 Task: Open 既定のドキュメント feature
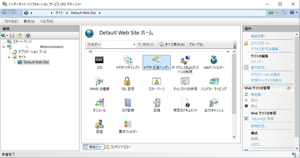pos(185,105)
